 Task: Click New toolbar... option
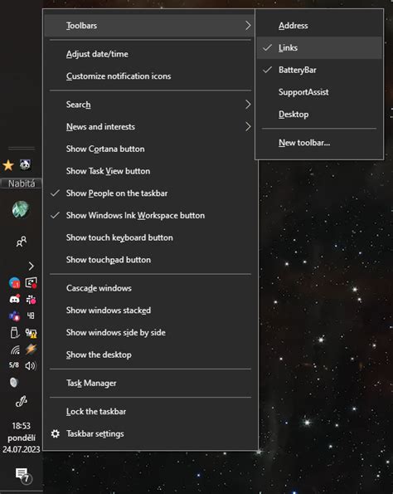click(x=319, y=143)
